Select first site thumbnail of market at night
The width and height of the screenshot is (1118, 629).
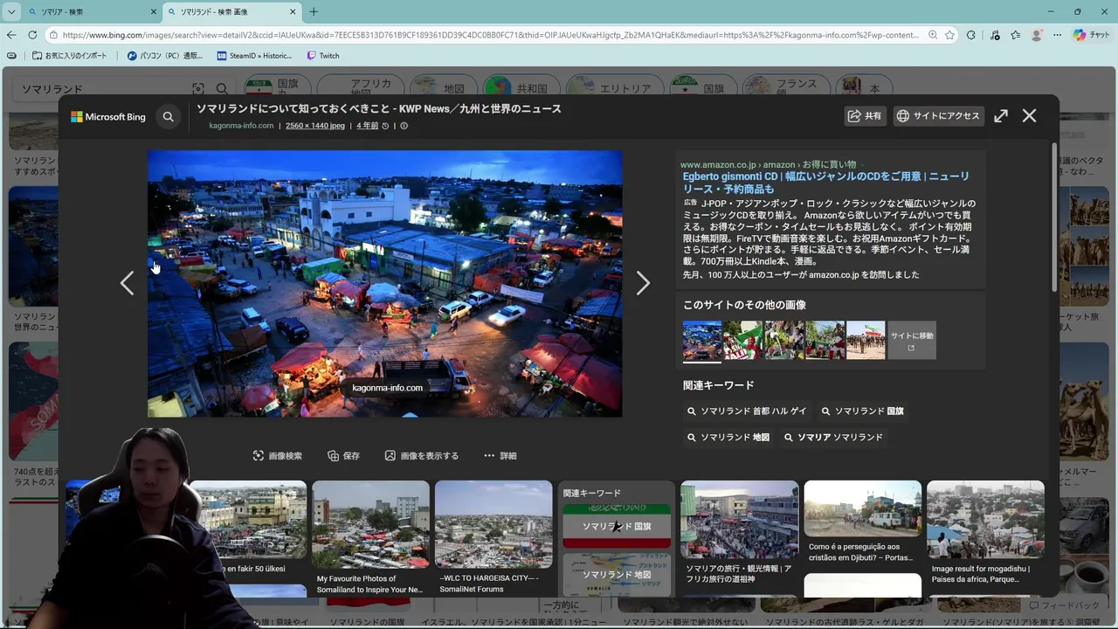702,340
